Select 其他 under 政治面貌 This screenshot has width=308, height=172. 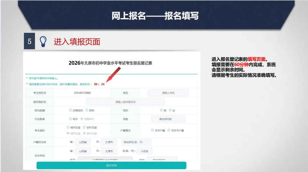pos(86,110)
